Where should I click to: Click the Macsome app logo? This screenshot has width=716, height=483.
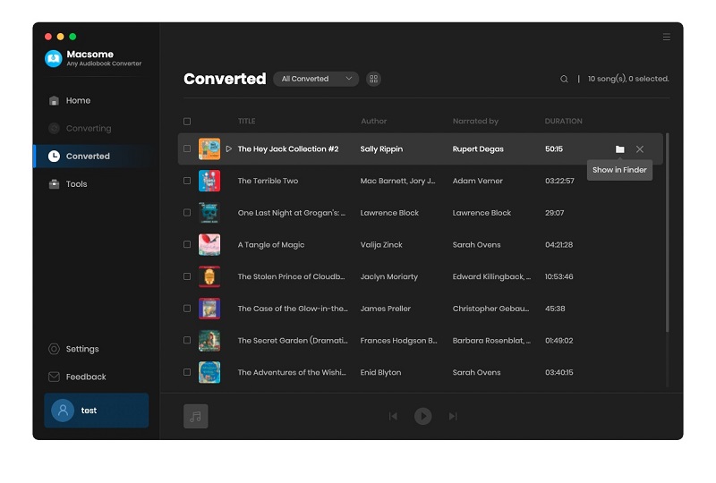(x=54, y=58)
